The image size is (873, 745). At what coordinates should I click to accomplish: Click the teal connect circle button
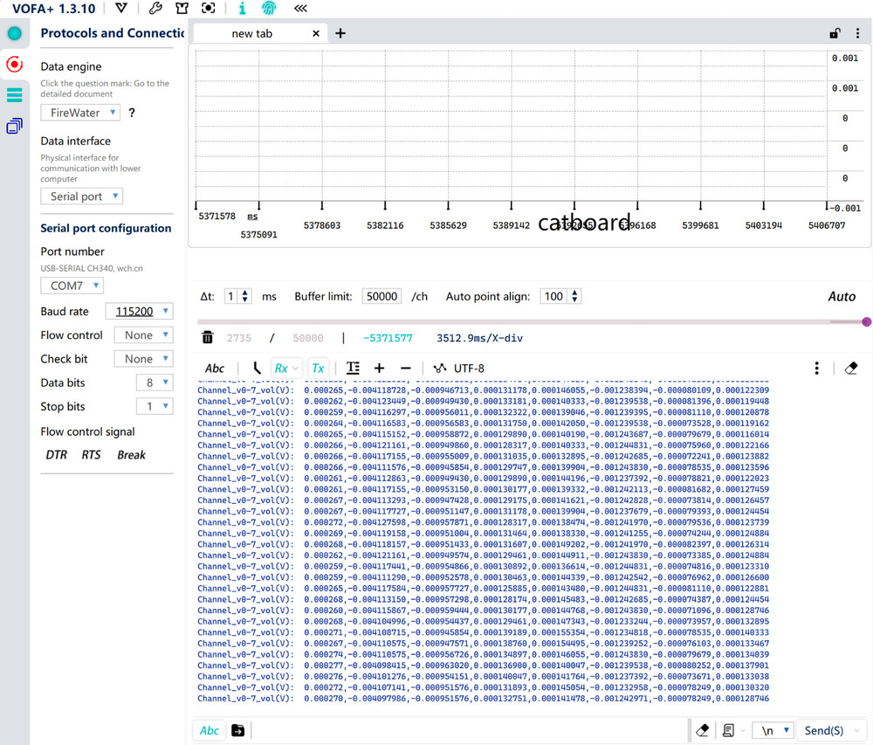point(14,33)
